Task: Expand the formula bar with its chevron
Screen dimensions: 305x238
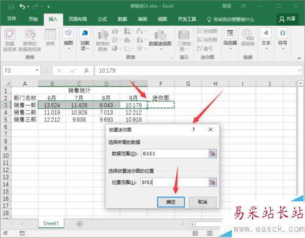Action: [299, 71]
